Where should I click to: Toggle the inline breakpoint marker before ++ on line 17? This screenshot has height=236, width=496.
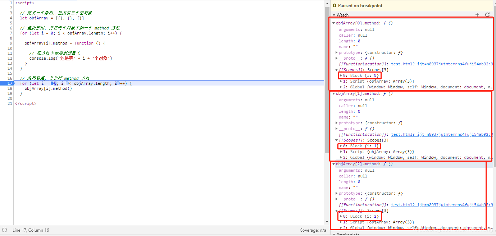[118, 83]
